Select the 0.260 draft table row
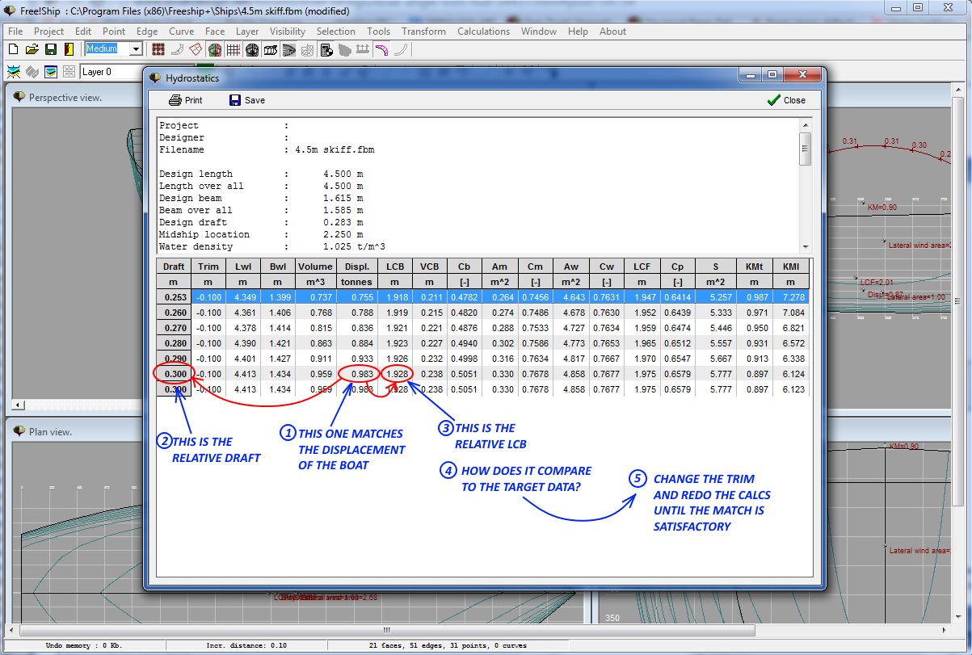The height and width of the screenshot is (655, 972). pyautogui.click(x=174, y=313)
